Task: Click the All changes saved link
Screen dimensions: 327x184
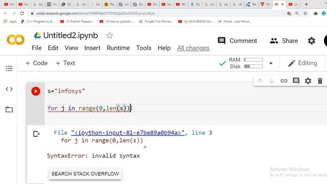Action: pyautogui.click(x=193, y=48)
